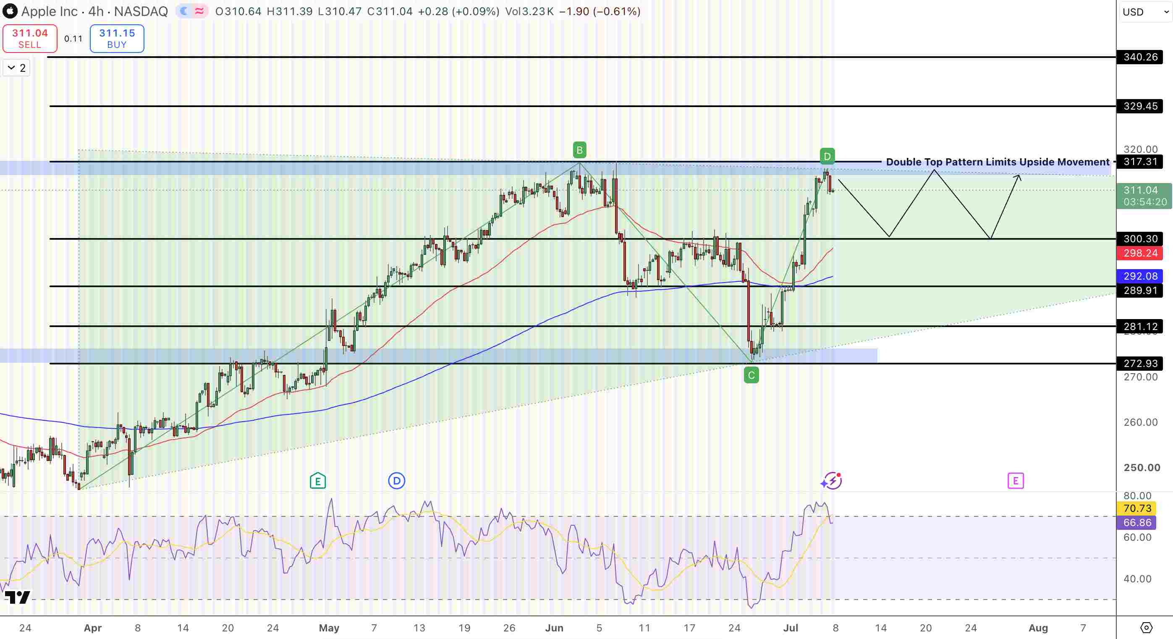
Task: Open chart settings gear icon
Action: click(1146, 628)
